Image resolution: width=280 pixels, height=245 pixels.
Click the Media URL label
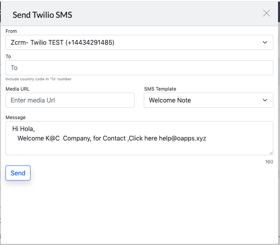tap(17, 89)
